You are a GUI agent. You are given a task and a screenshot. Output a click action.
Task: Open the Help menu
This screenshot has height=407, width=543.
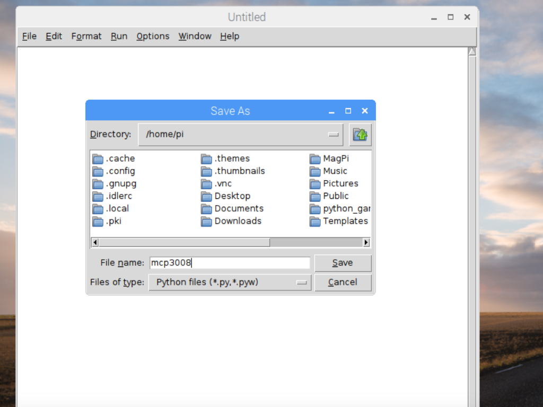[x=230, y=37]
